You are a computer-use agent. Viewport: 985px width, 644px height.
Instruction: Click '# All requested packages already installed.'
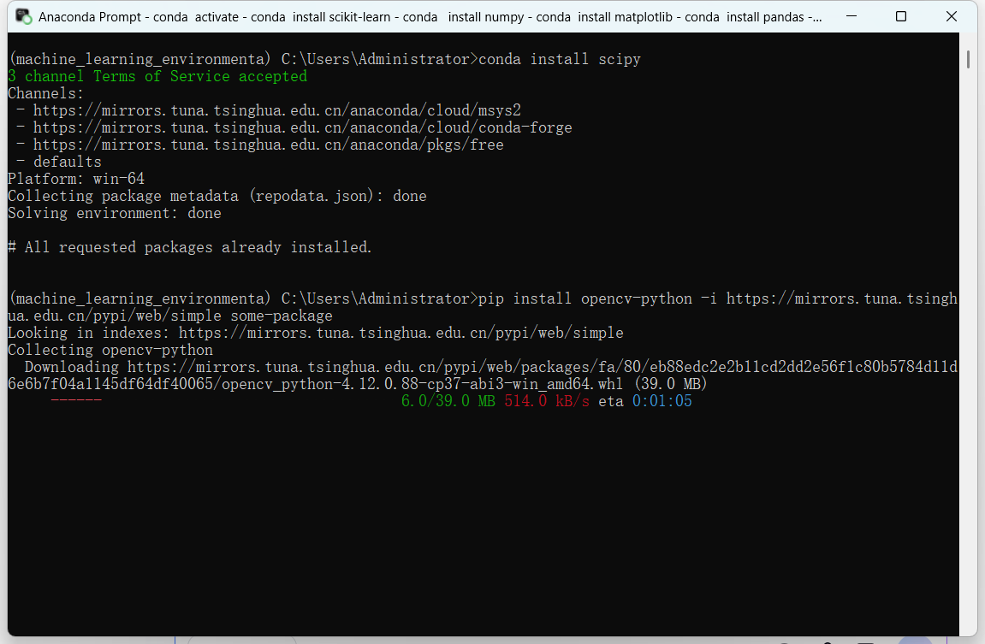[190, 247]
